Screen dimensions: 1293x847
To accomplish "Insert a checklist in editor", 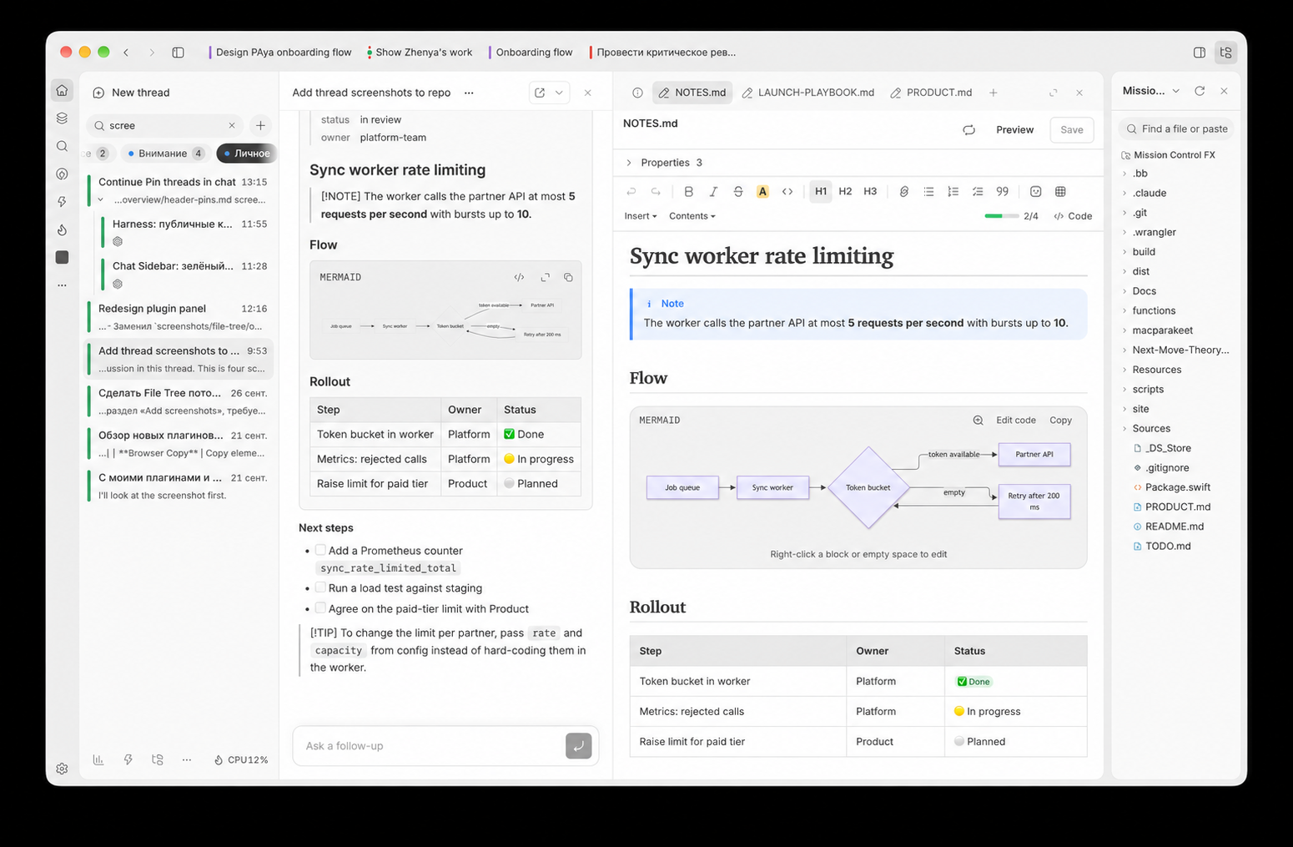I will (978, 191).
